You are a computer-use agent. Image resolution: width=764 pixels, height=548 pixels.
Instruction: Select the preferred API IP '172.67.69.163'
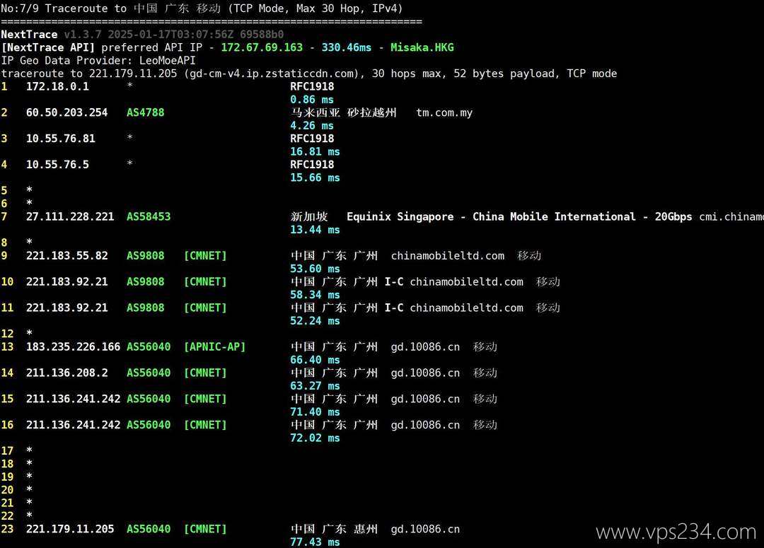(262, 47)
